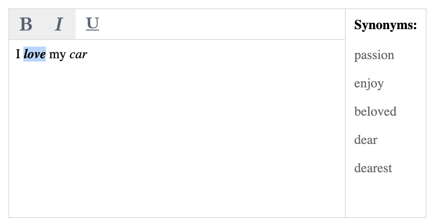Choose synonym "enjoy"
Viewport: 434px width, 223px height.
[x=369, y=84]
